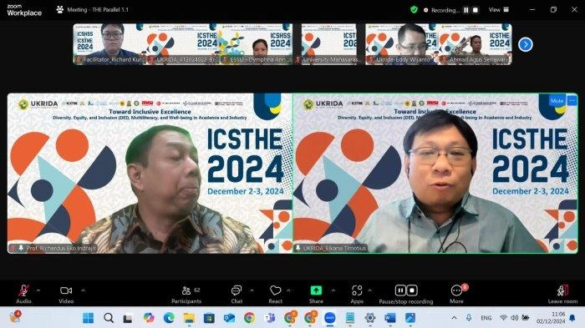Open the React heart menu

275,294
